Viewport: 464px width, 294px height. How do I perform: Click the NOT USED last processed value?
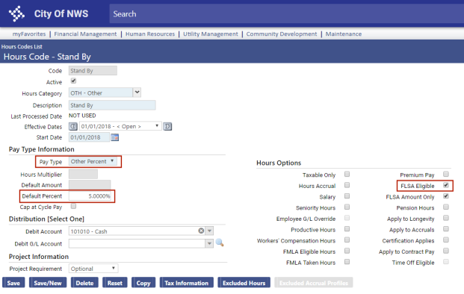pos(82,116)
